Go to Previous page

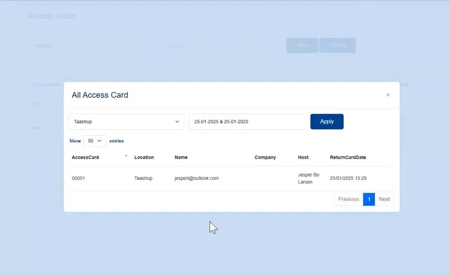[348, 199]
